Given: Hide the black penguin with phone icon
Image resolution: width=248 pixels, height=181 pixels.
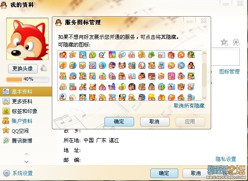Looking at the screenshot, I should pyautogui.click(x=151, y=87).
